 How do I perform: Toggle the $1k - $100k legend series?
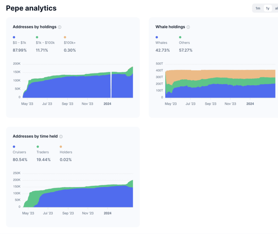(45, 43)
